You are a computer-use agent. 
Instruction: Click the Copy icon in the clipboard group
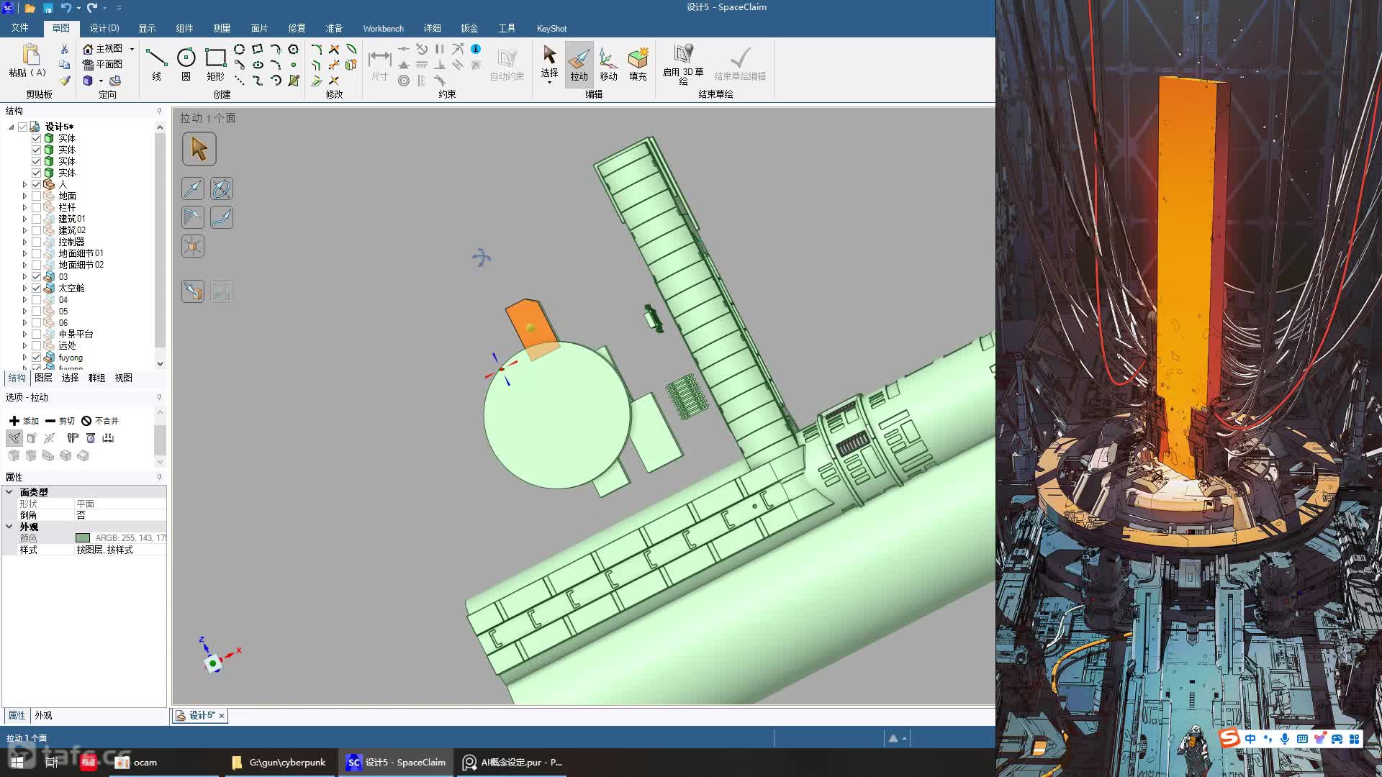point(64,65)
